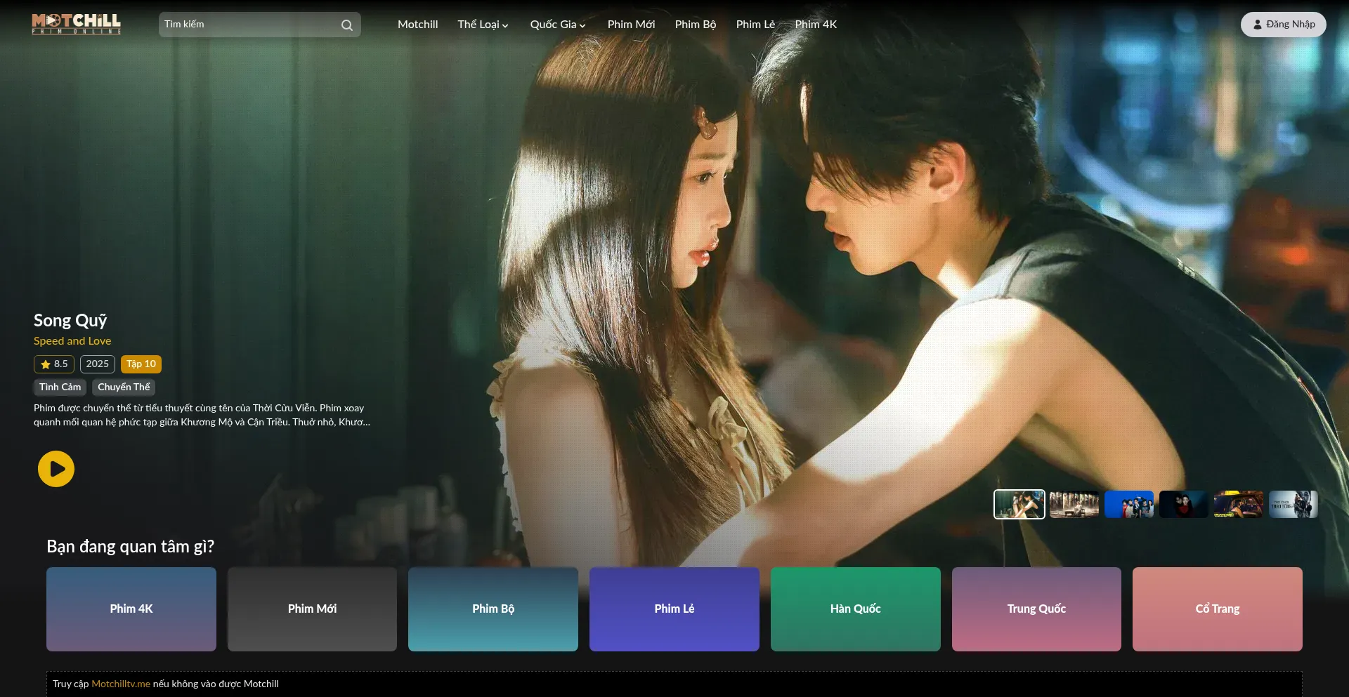Expand the Thể Loại dropdown
This screenshot has width=1349, height=697.
pyautogui.click(x=483, y=25)
